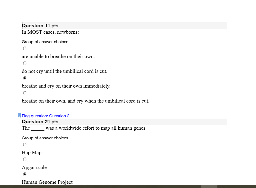Click 'In MOST cases, newborns:' question text

[x=50, y=32]
